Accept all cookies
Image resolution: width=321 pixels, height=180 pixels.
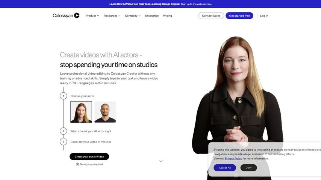[x=224, y=168]
